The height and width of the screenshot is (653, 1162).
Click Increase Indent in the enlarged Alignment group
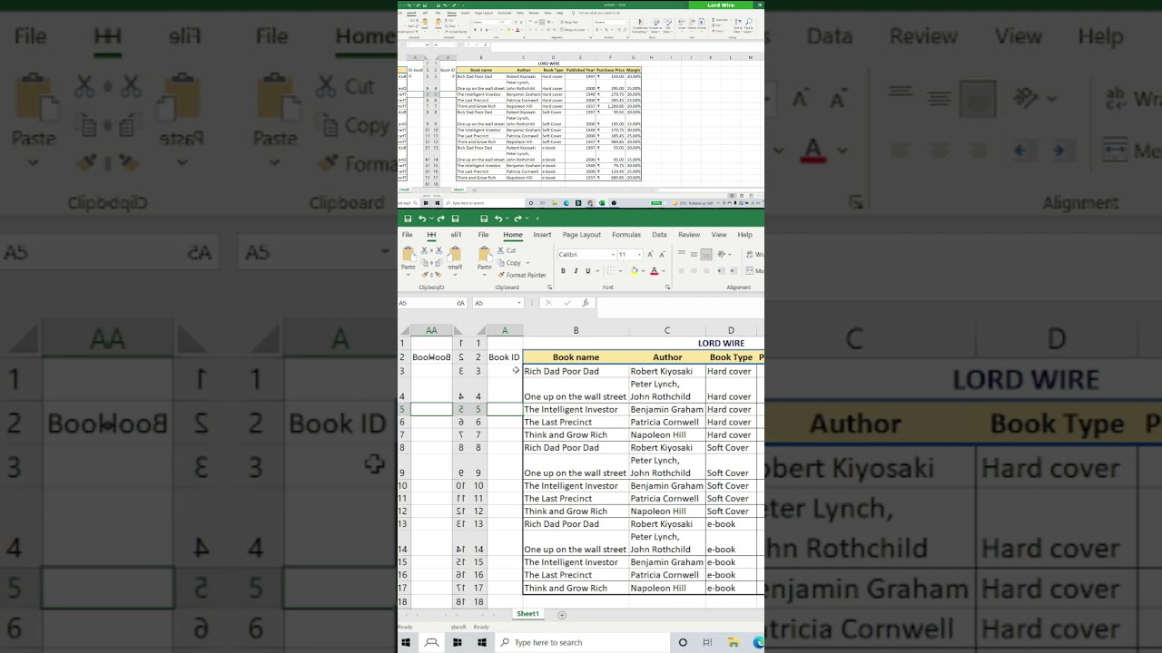[733, 271]
